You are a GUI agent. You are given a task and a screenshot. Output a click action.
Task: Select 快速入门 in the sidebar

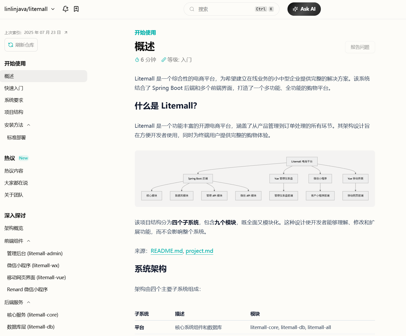coord(14,88)
